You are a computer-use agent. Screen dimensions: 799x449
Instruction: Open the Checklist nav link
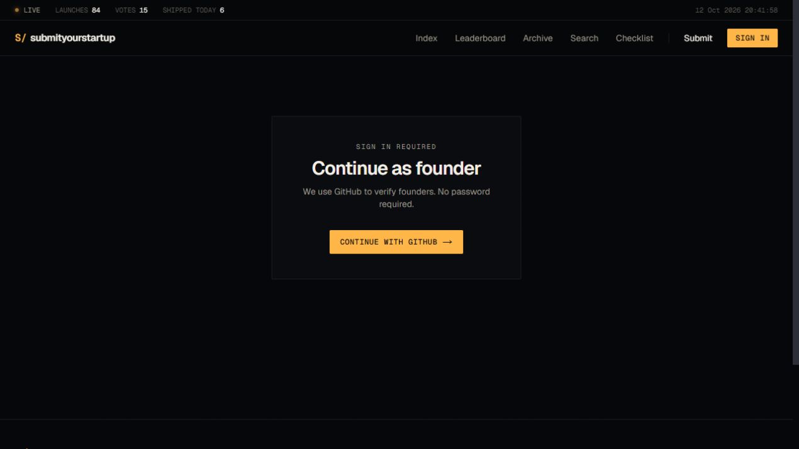[634, 38]
